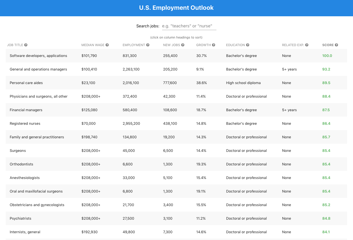Click the Search jobs input field
353x240 pixels.
coord(189,26)
